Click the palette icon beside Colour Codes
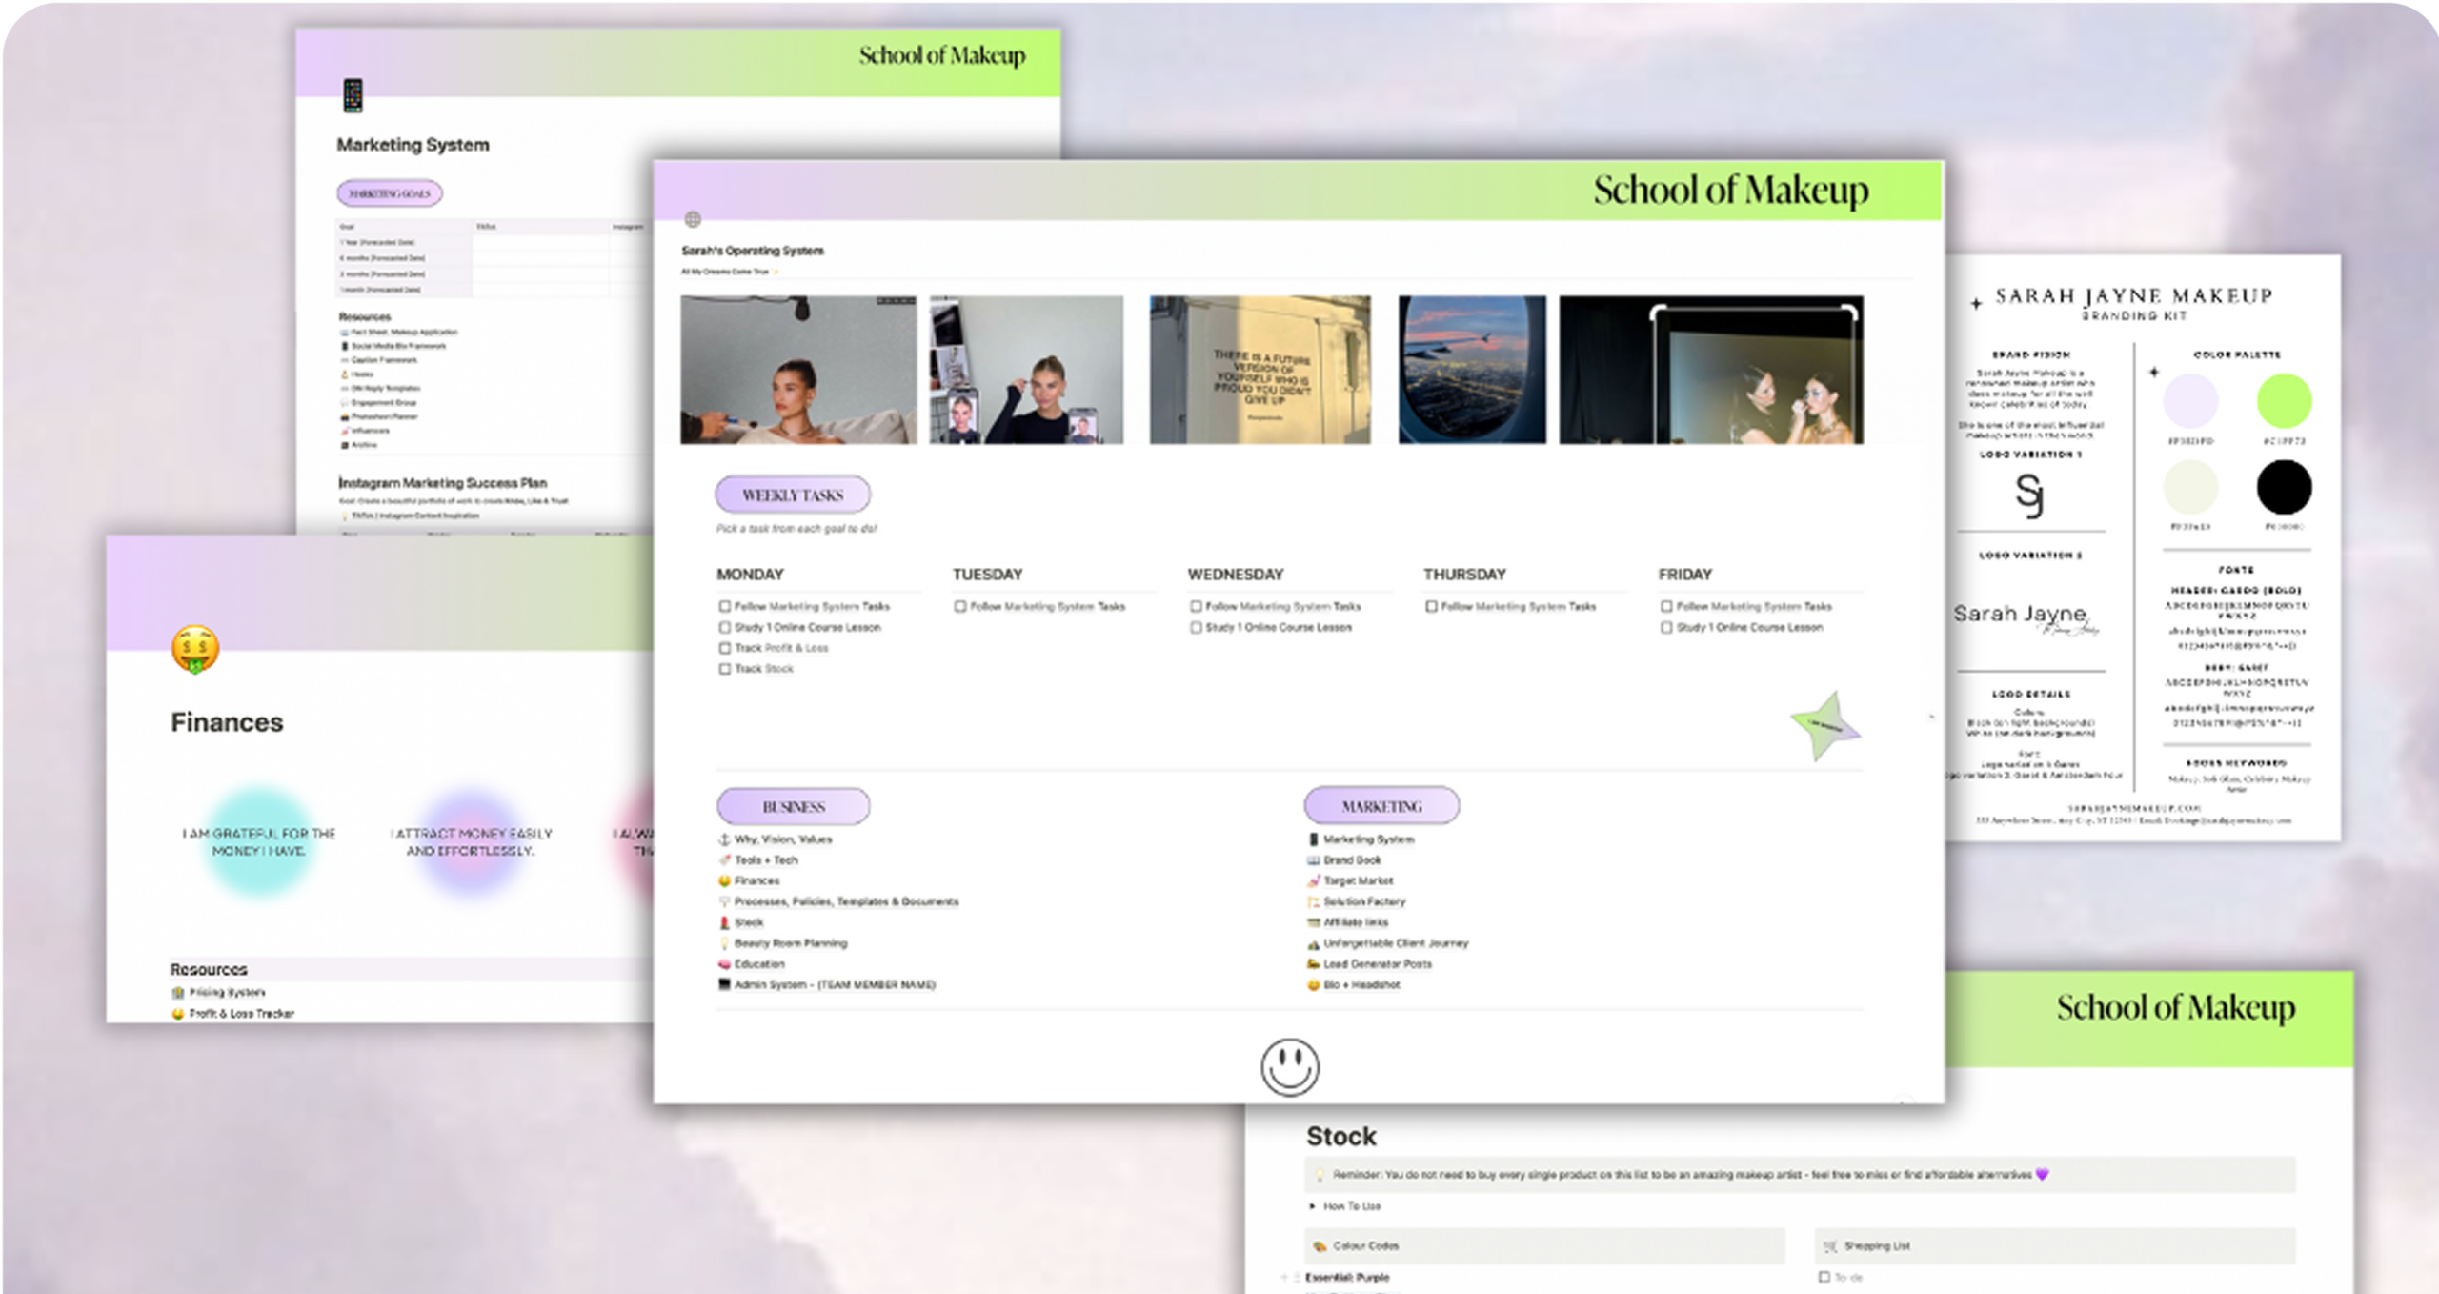The width and height of the screenshot is (2439, 1294). [x=1320, y=1246]
